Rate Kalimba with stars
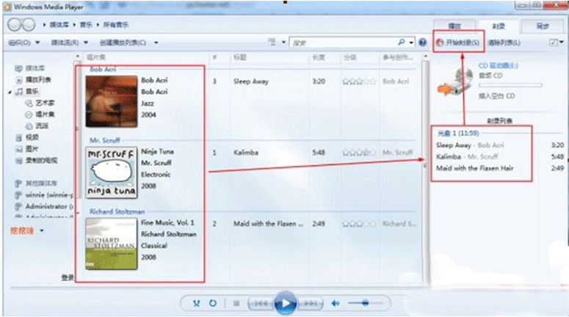Image resolution: width=569 pixels, height=317 pixels. (359, 153)
